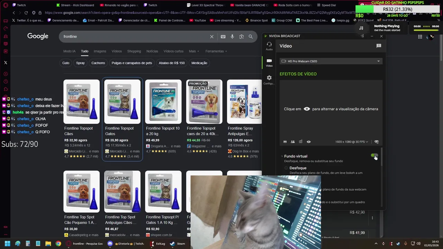The height and width of the screenshot is (249, 443).
Task: Open Frontline Topspot Cães product card
Action: point(82,119)
